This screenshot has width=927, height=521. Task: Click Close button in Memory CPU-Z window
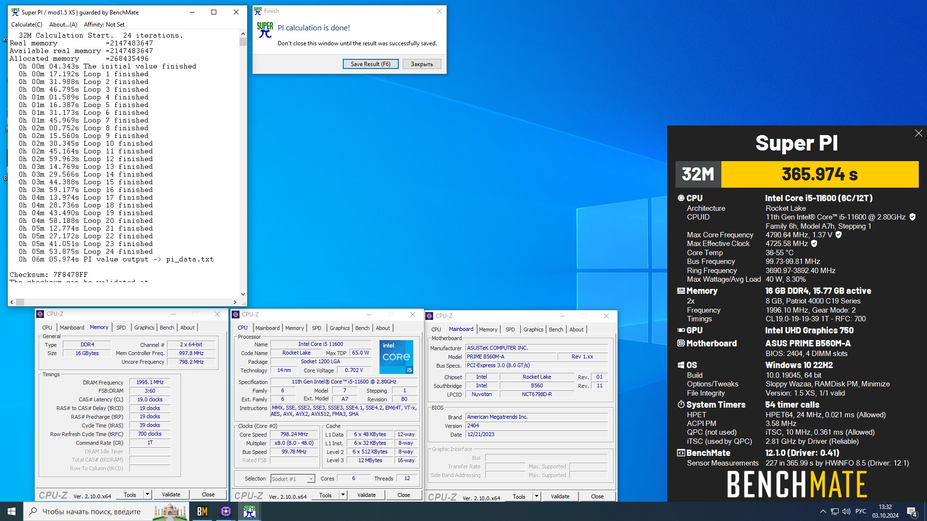tap(208, 494)
